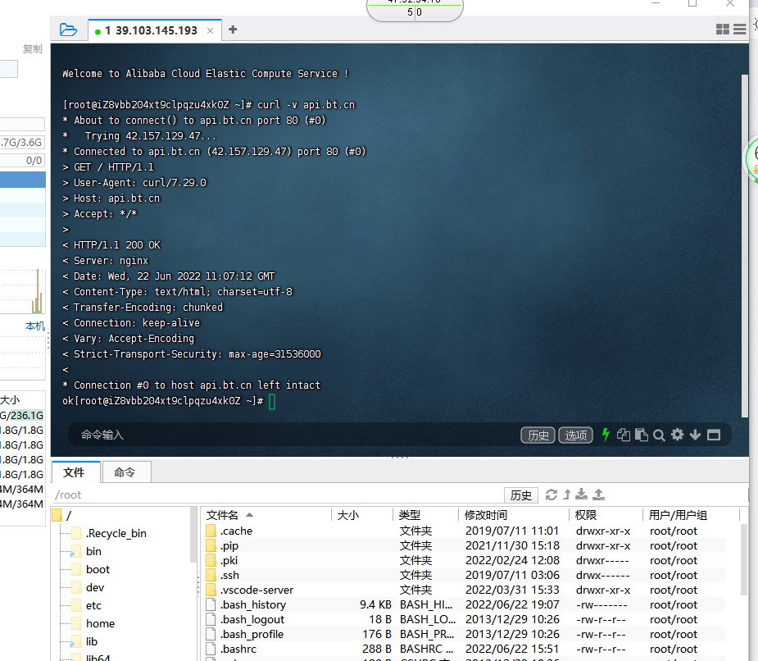Select the .bash_history file
Image resolution: width=758 pixels, height=661 pixels.
point(464,604)
